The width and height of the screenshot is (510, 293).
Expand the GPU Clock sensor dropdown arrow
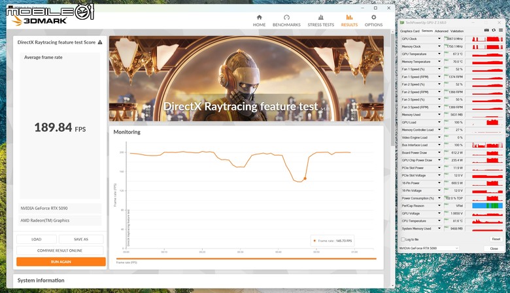(x=439, y=39)
